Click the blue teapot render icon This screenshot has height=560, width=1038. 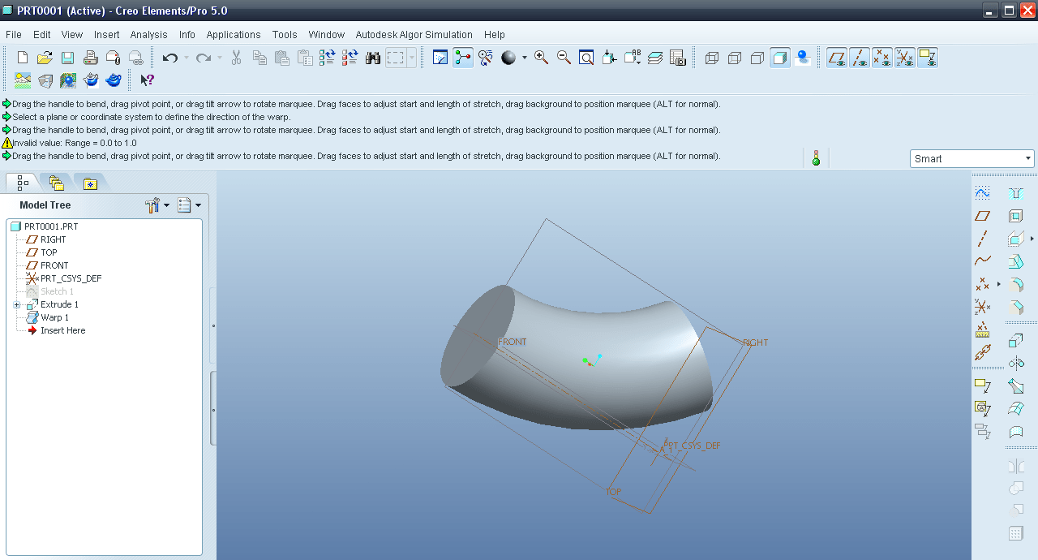coord(114,80)
